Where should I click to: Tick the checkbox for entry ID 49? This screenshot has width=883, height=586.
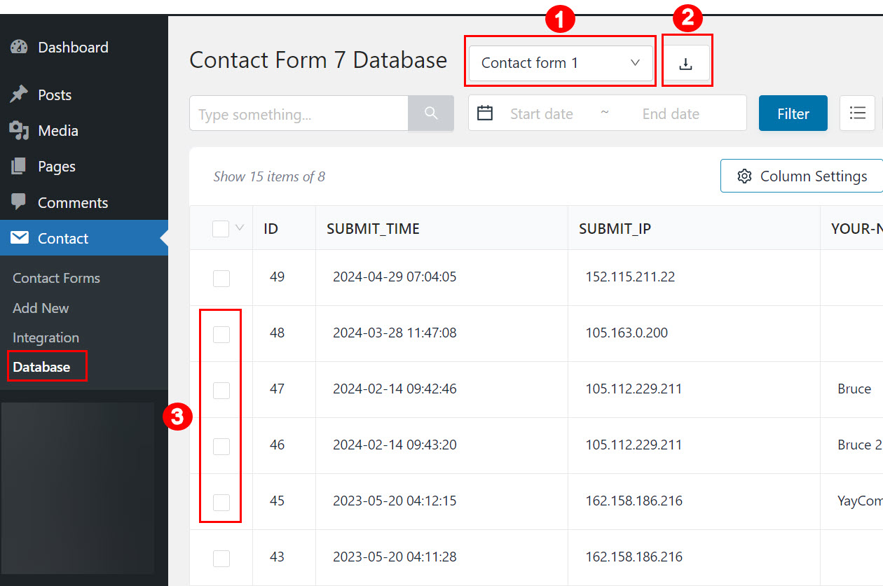point(221,278)
